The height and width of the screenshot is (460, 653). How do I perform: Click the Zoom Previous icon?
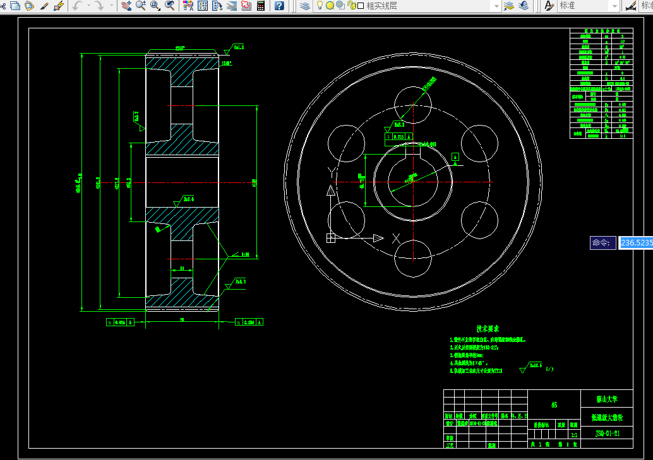coord(169,6)
